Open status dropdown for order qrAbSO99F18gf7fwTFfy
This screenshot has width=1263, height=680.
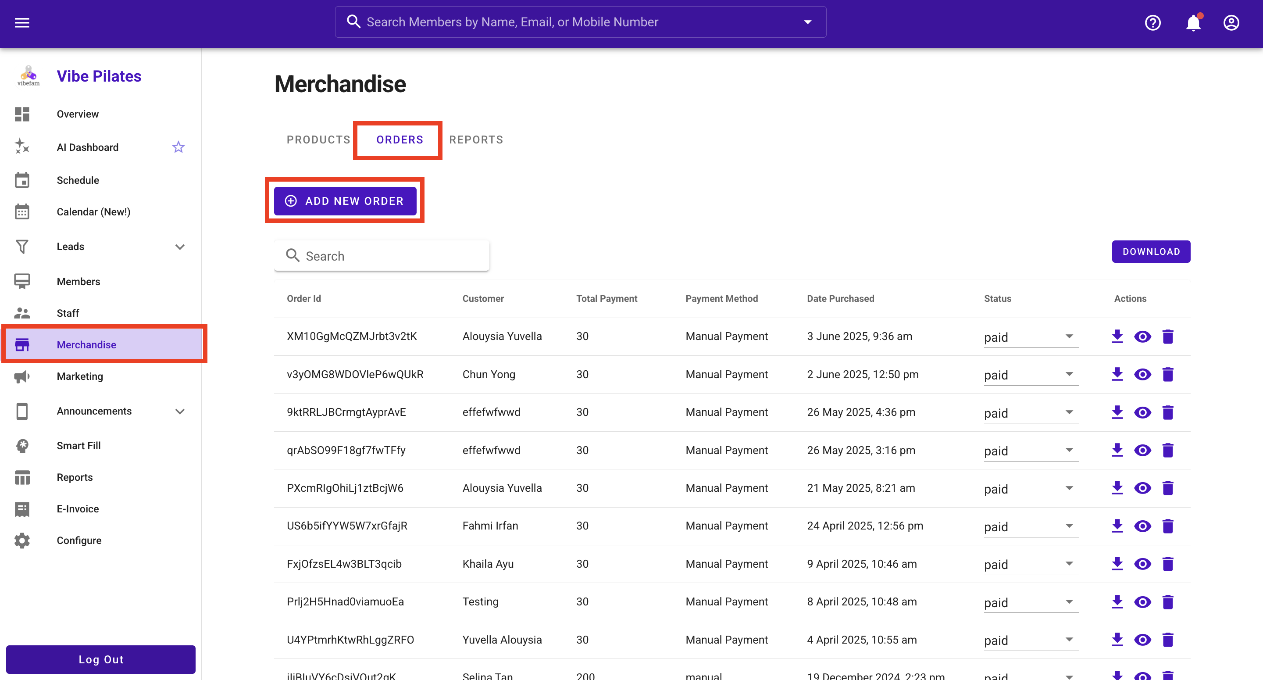click(1031, 451)
